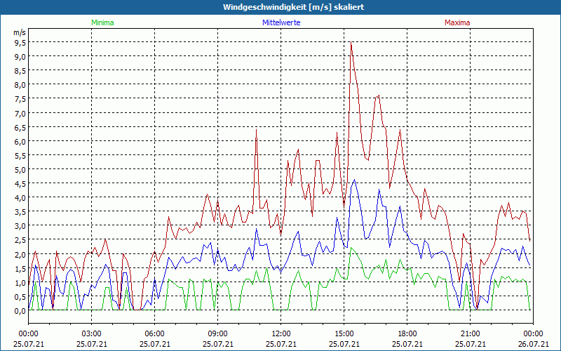Click the red Maxima legend label
The width and height of the screenshot is (561, 351).
coord(457,22)
